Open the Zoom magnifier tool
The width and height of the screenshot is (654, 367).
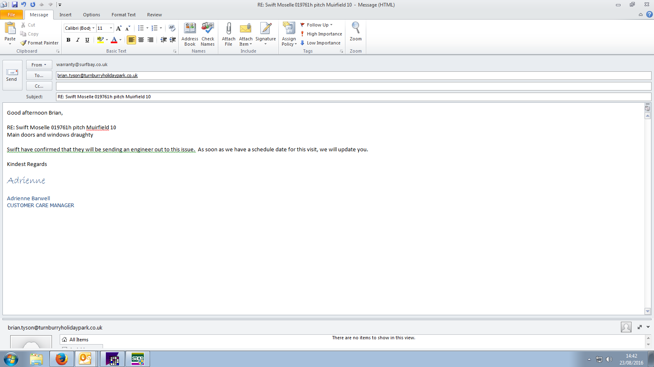click(356, 32)
